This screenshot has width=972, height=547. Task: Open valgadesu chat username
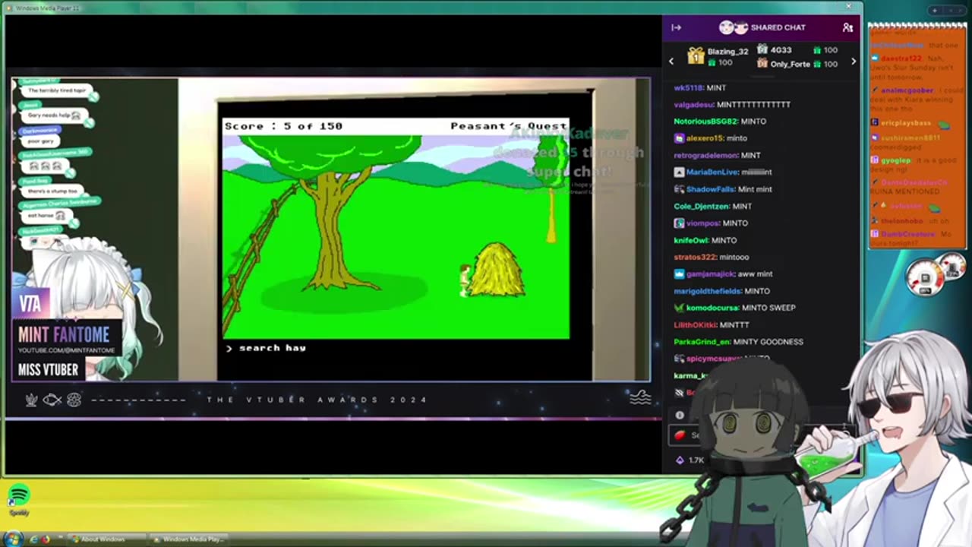coord(693,105)
